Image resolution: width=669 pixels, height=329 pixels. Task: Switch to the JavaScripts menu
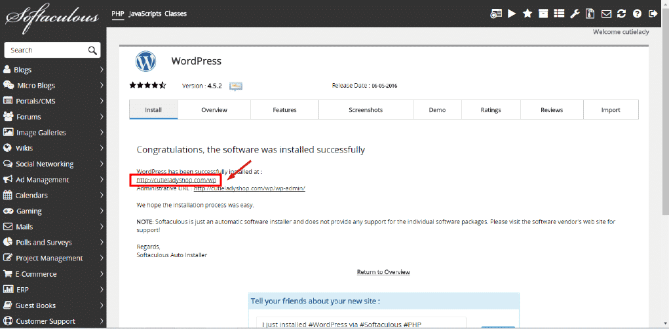click(145, 14)
